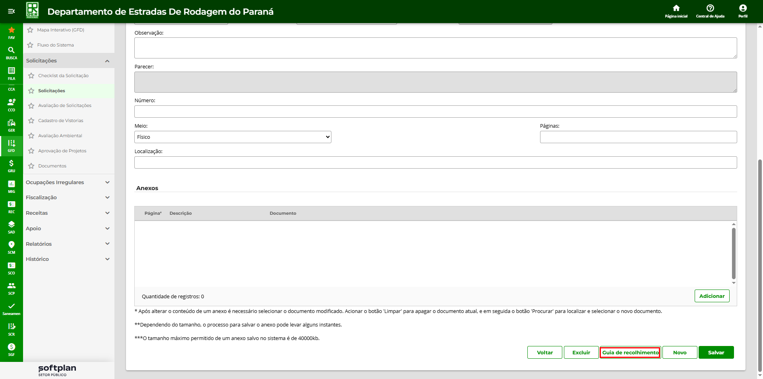Viewport: 763px width, 379px height.
Task: Collapse the sidebar with hamburger menu icon
Action: 12,11
